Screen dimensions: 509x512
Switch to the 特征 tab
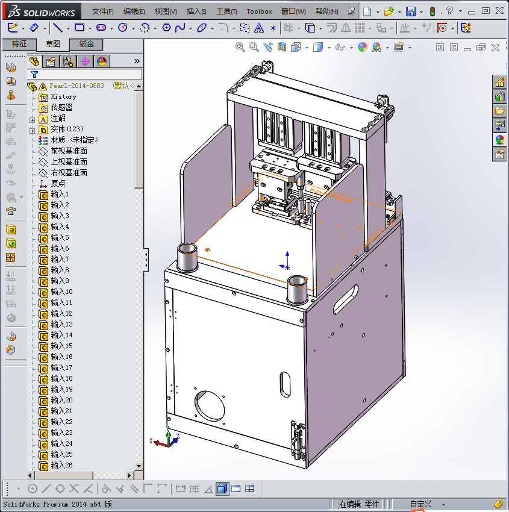(19, 44)
